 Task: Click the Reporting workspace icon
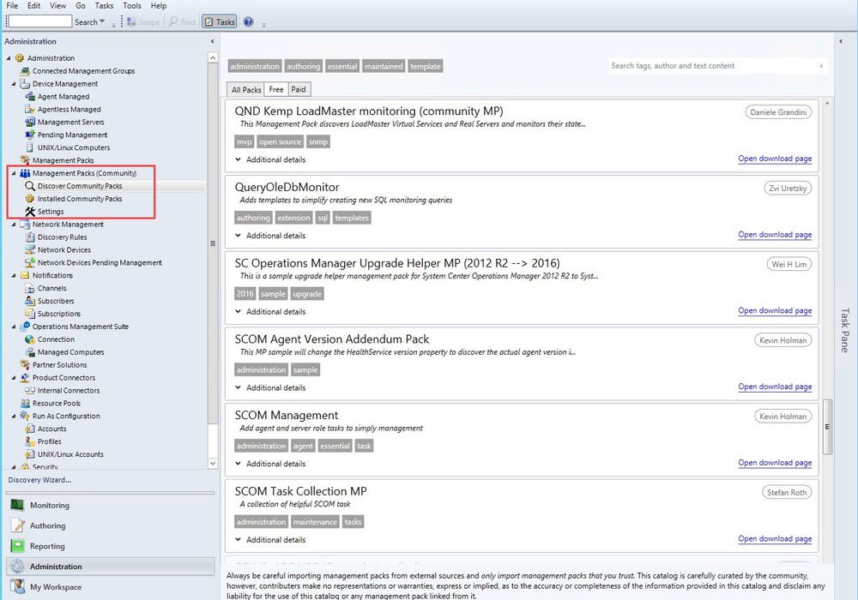point(17,546)
